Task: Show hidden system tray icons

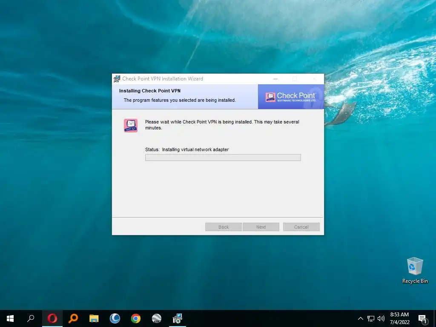Action: [360, 318]
